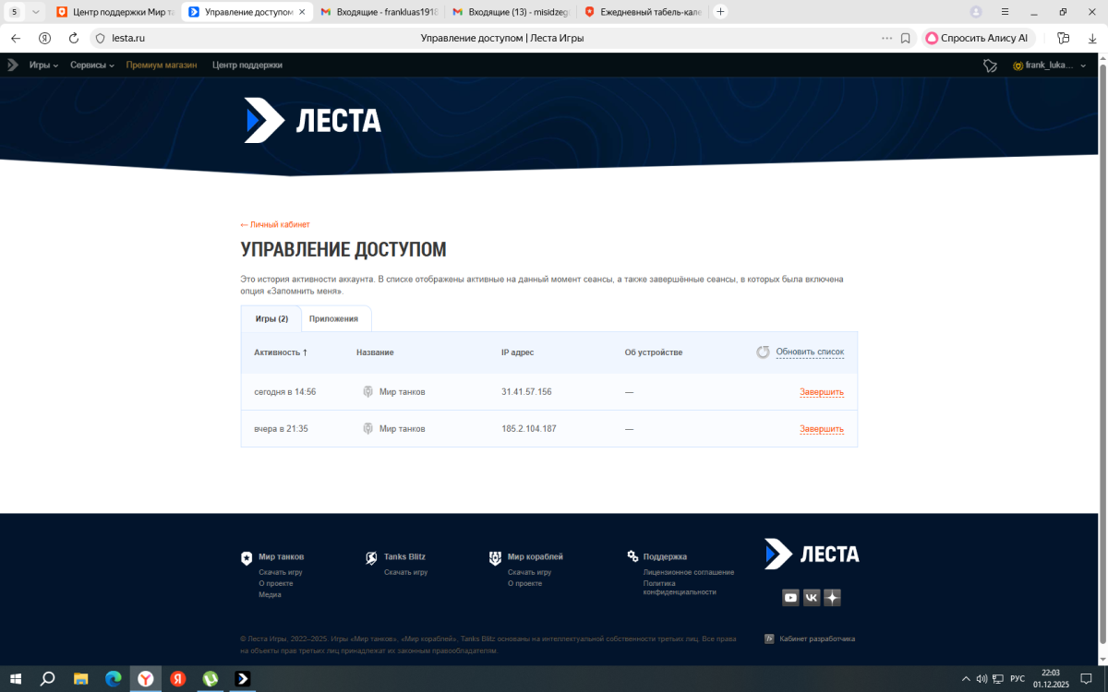Reload the page with the refresh icon

74,39
